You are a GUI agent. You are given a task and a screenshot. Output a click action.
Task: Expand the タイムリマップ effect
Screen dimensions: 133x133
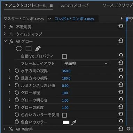pos(5,34)
